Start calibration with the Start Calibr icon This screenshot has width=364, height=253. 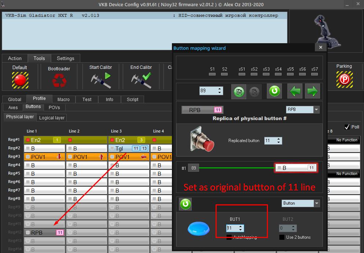click(101, 80)
